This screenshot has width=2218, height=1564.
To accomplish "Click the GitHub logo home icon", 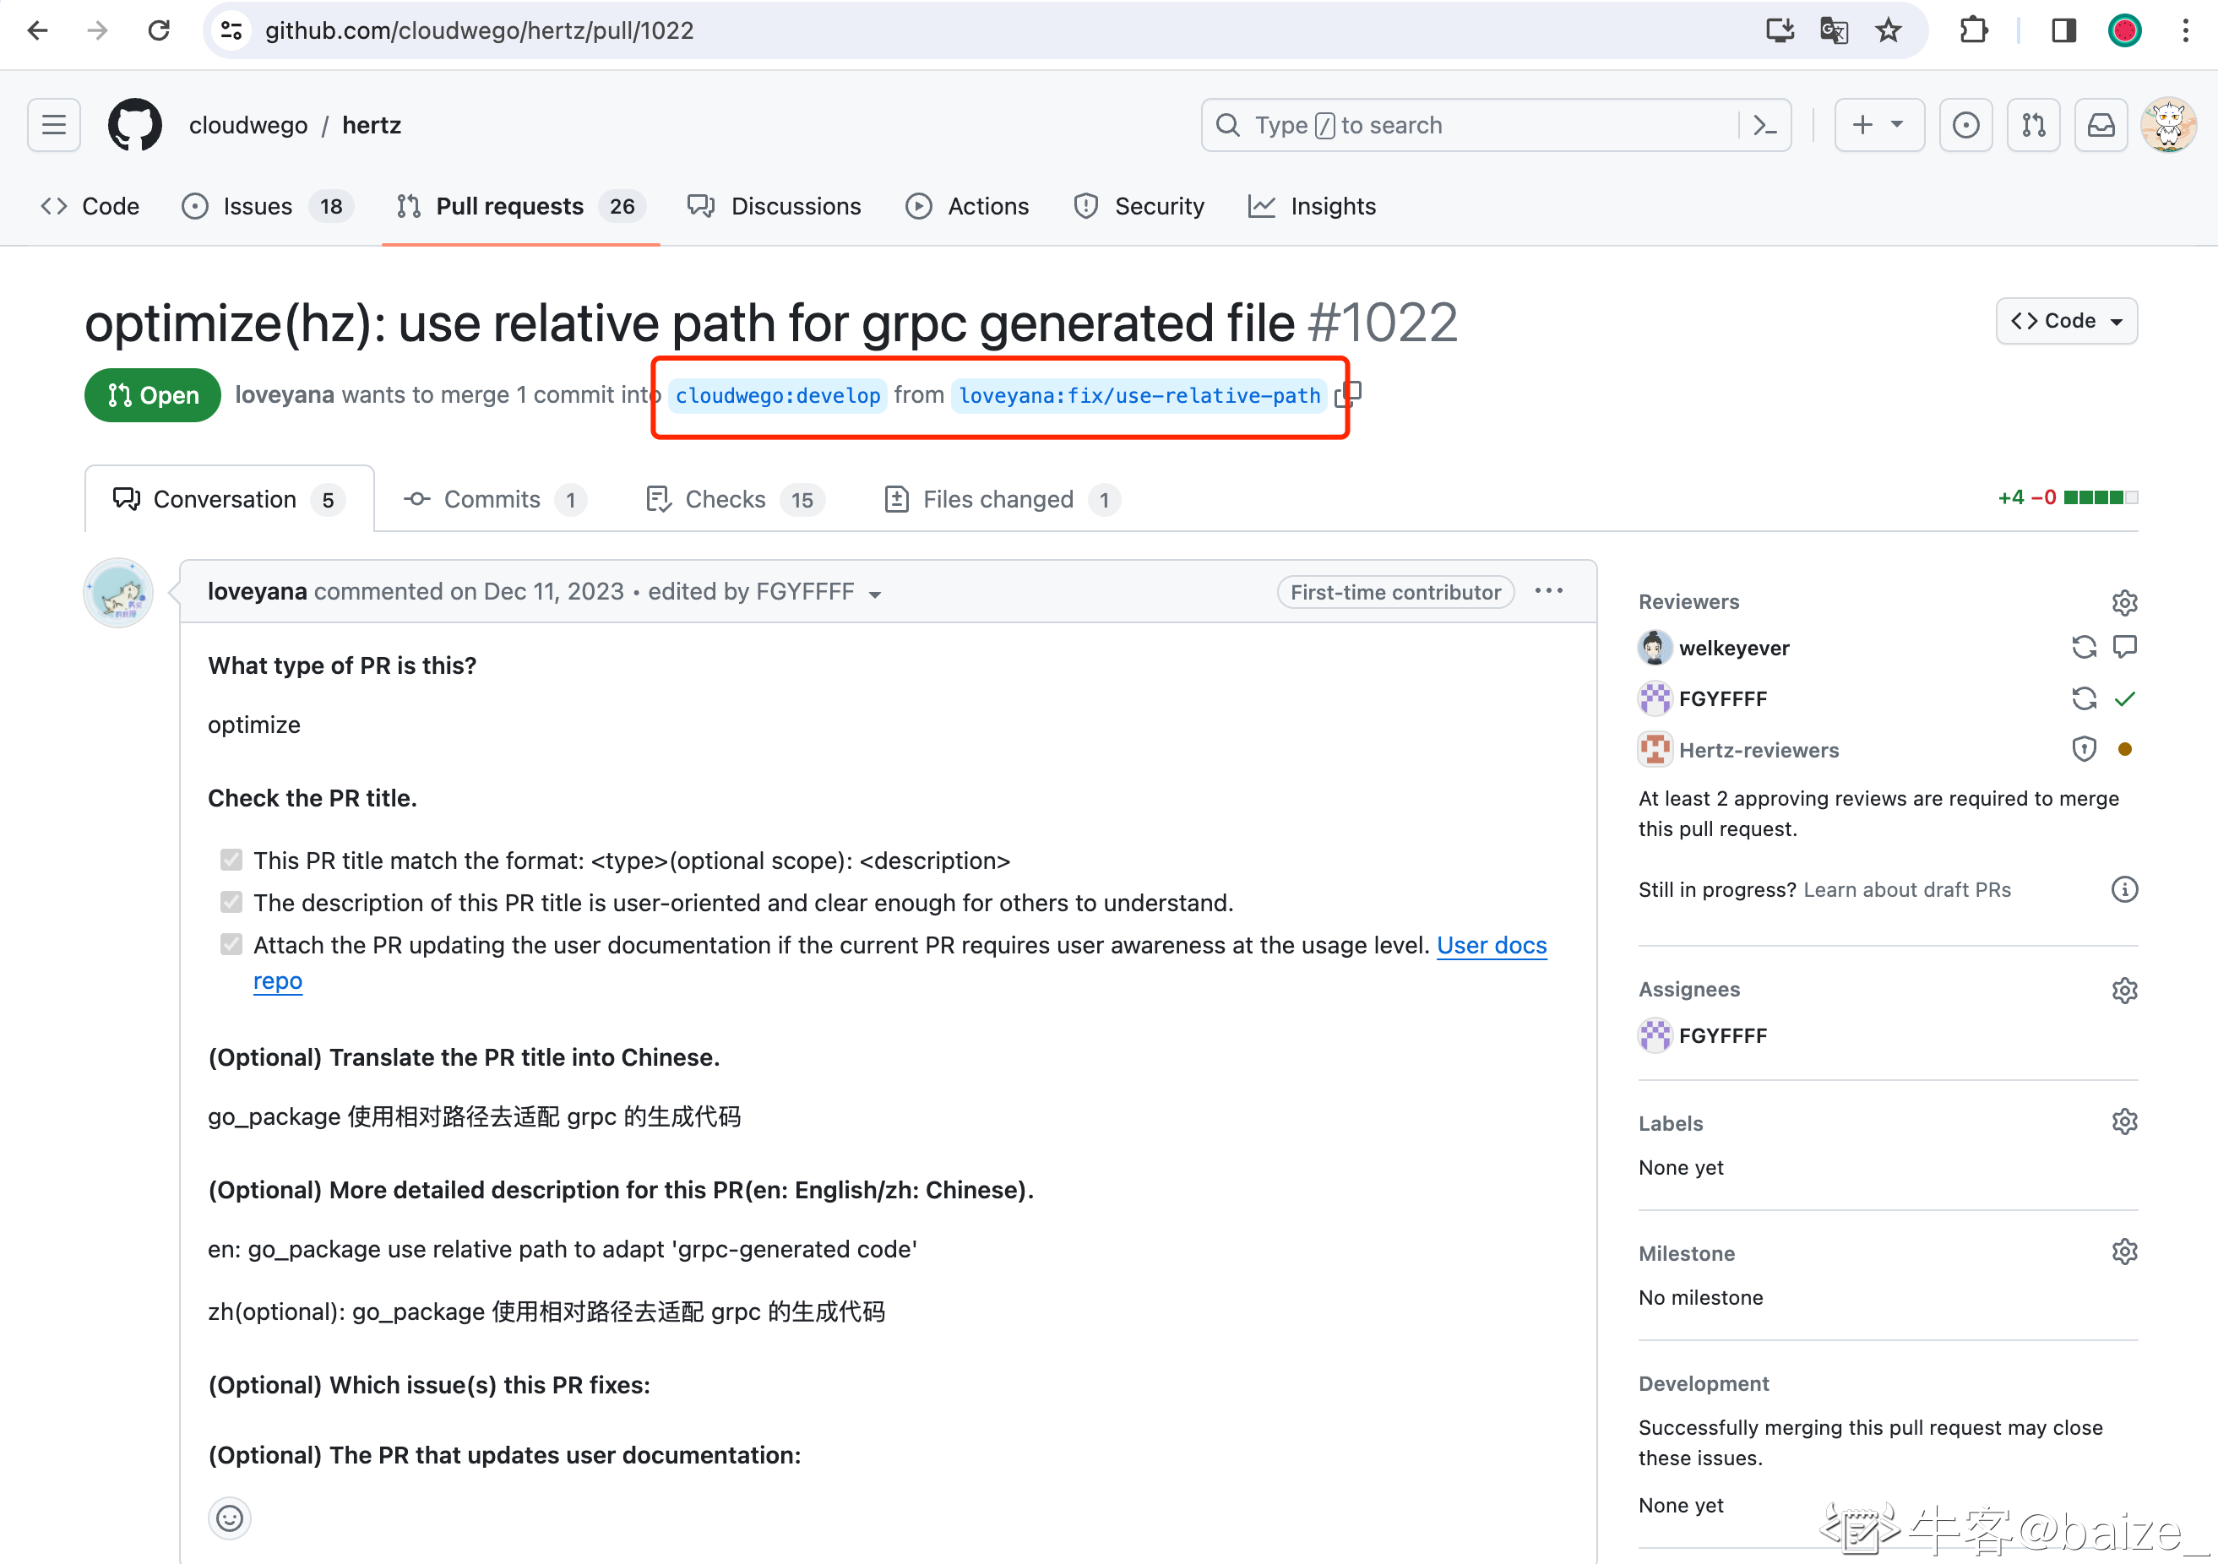I will tap(134, 126).
